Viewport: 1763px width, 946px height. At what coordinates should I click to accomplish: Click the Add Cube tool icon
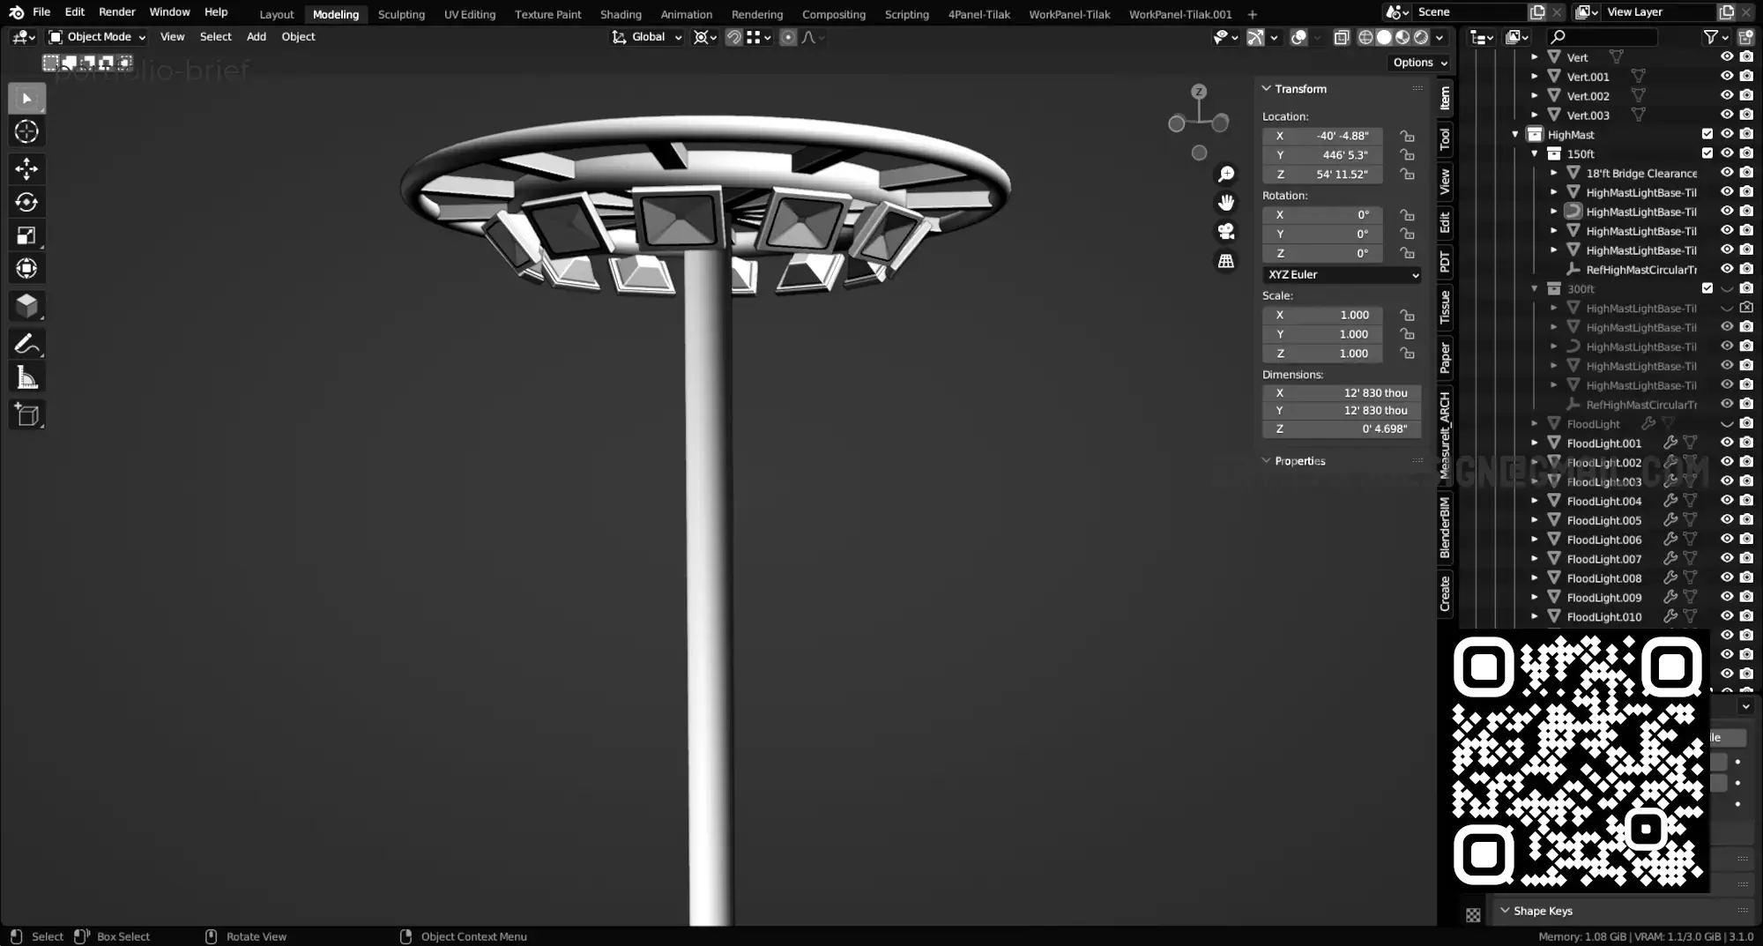(x=26, y=415)
